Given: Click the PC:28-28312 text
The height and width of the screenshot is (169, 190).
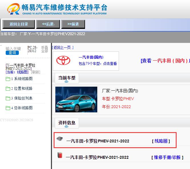Looking at the screenshot, I should click(x=32, y=49).
